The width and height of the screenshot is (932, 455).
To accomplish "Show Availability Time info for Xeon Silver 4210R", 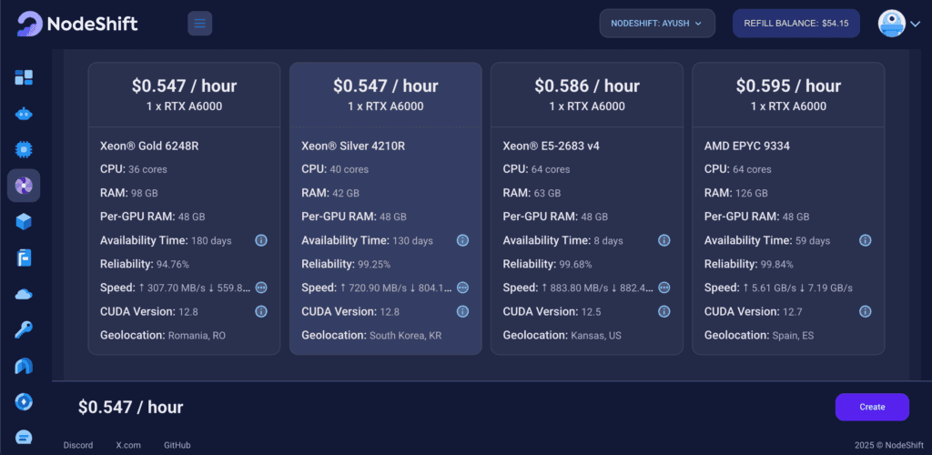I will point(462,240).
